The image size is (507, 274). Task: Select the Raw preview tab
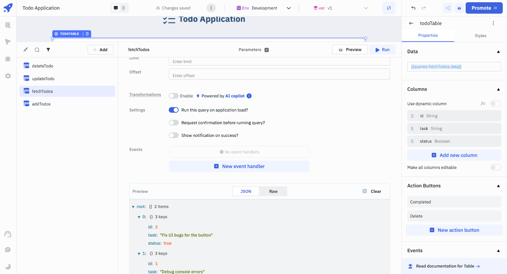point(273,191)
